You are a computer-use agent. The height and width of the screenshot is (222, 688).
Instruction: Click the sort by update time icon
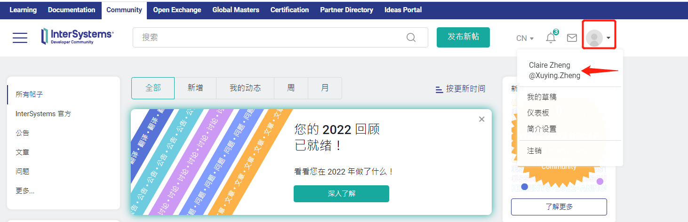click(439, 89)
